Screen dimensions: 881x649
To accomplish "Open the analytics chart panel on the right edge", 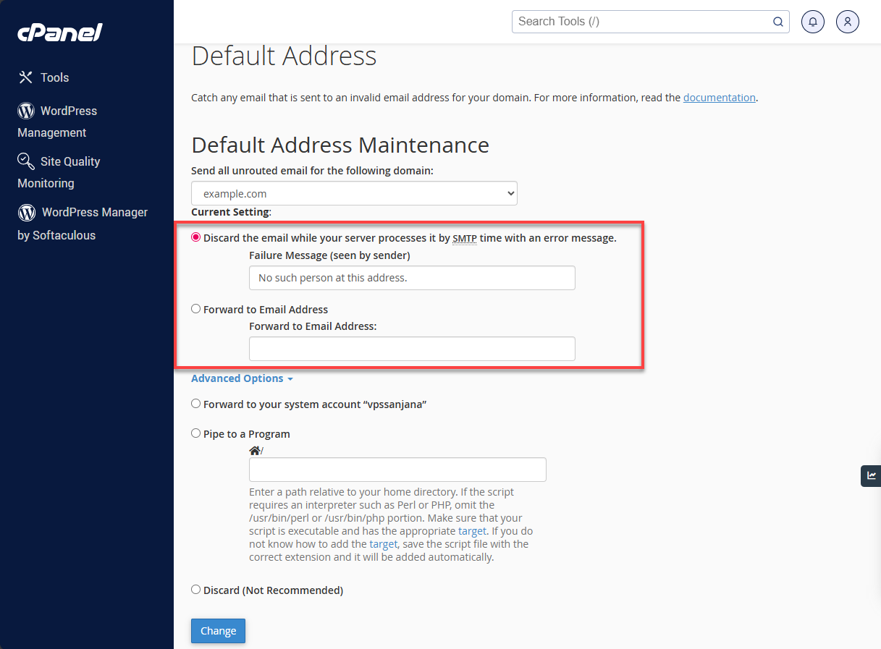I will (871, 476).
